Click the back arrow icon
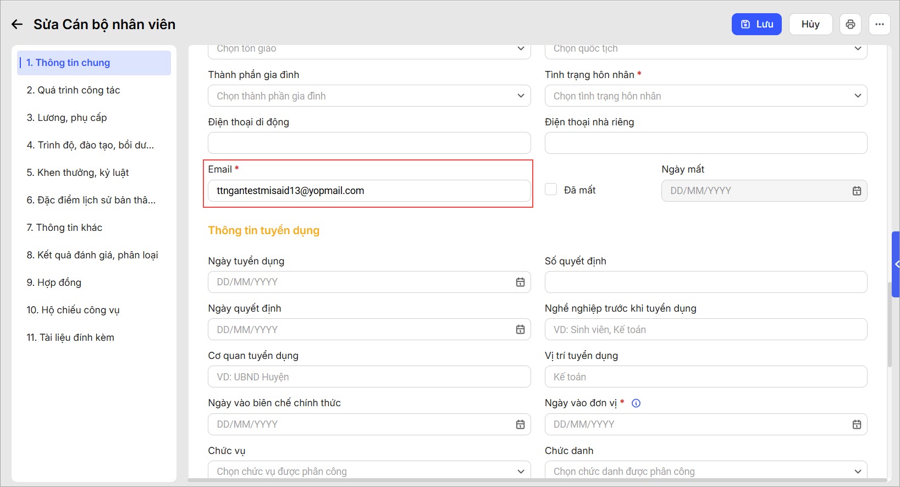 pos(17,24)
